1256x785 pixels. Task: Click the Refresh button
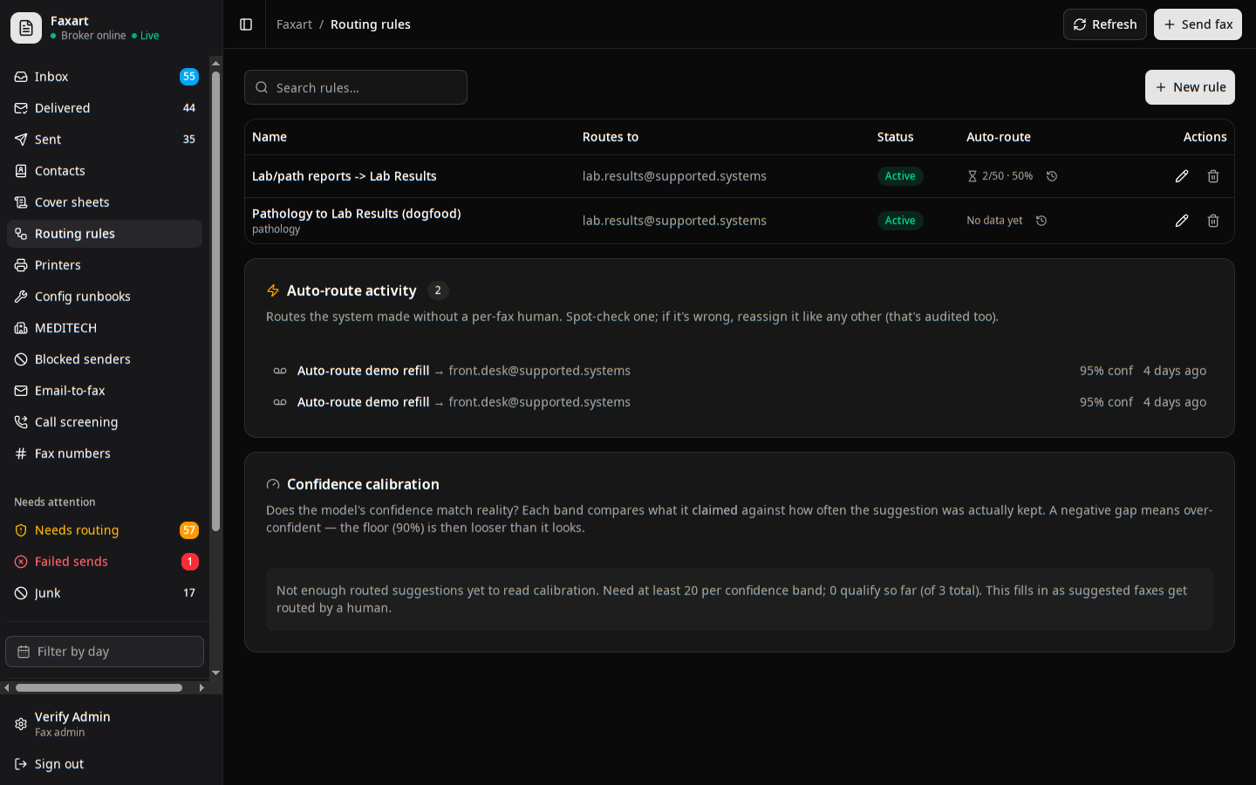click(x=1104, y=24)
